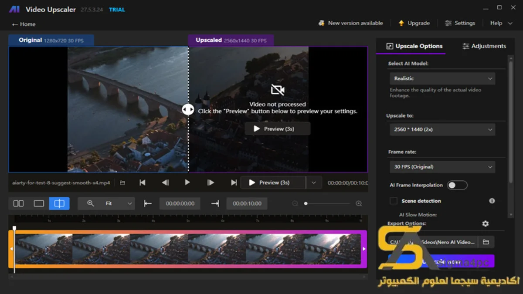
Task: Click the compare split handle in preview
Action: pyautogui.click(x=188, y=109)
